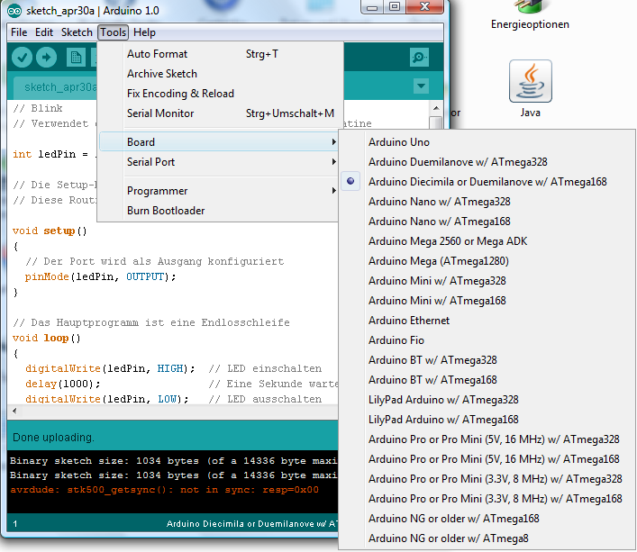Close the Arduino window
This screenshot has width=637, height=552.
click(424, 7)
